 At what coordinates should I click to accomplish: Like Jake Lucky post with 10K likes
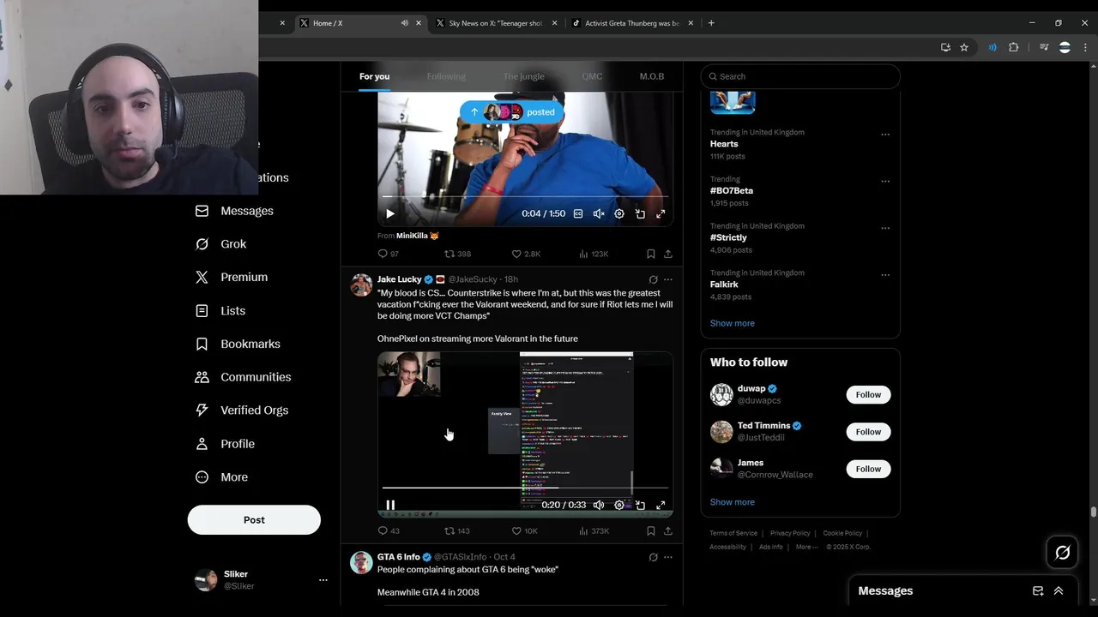click(524, 531)
